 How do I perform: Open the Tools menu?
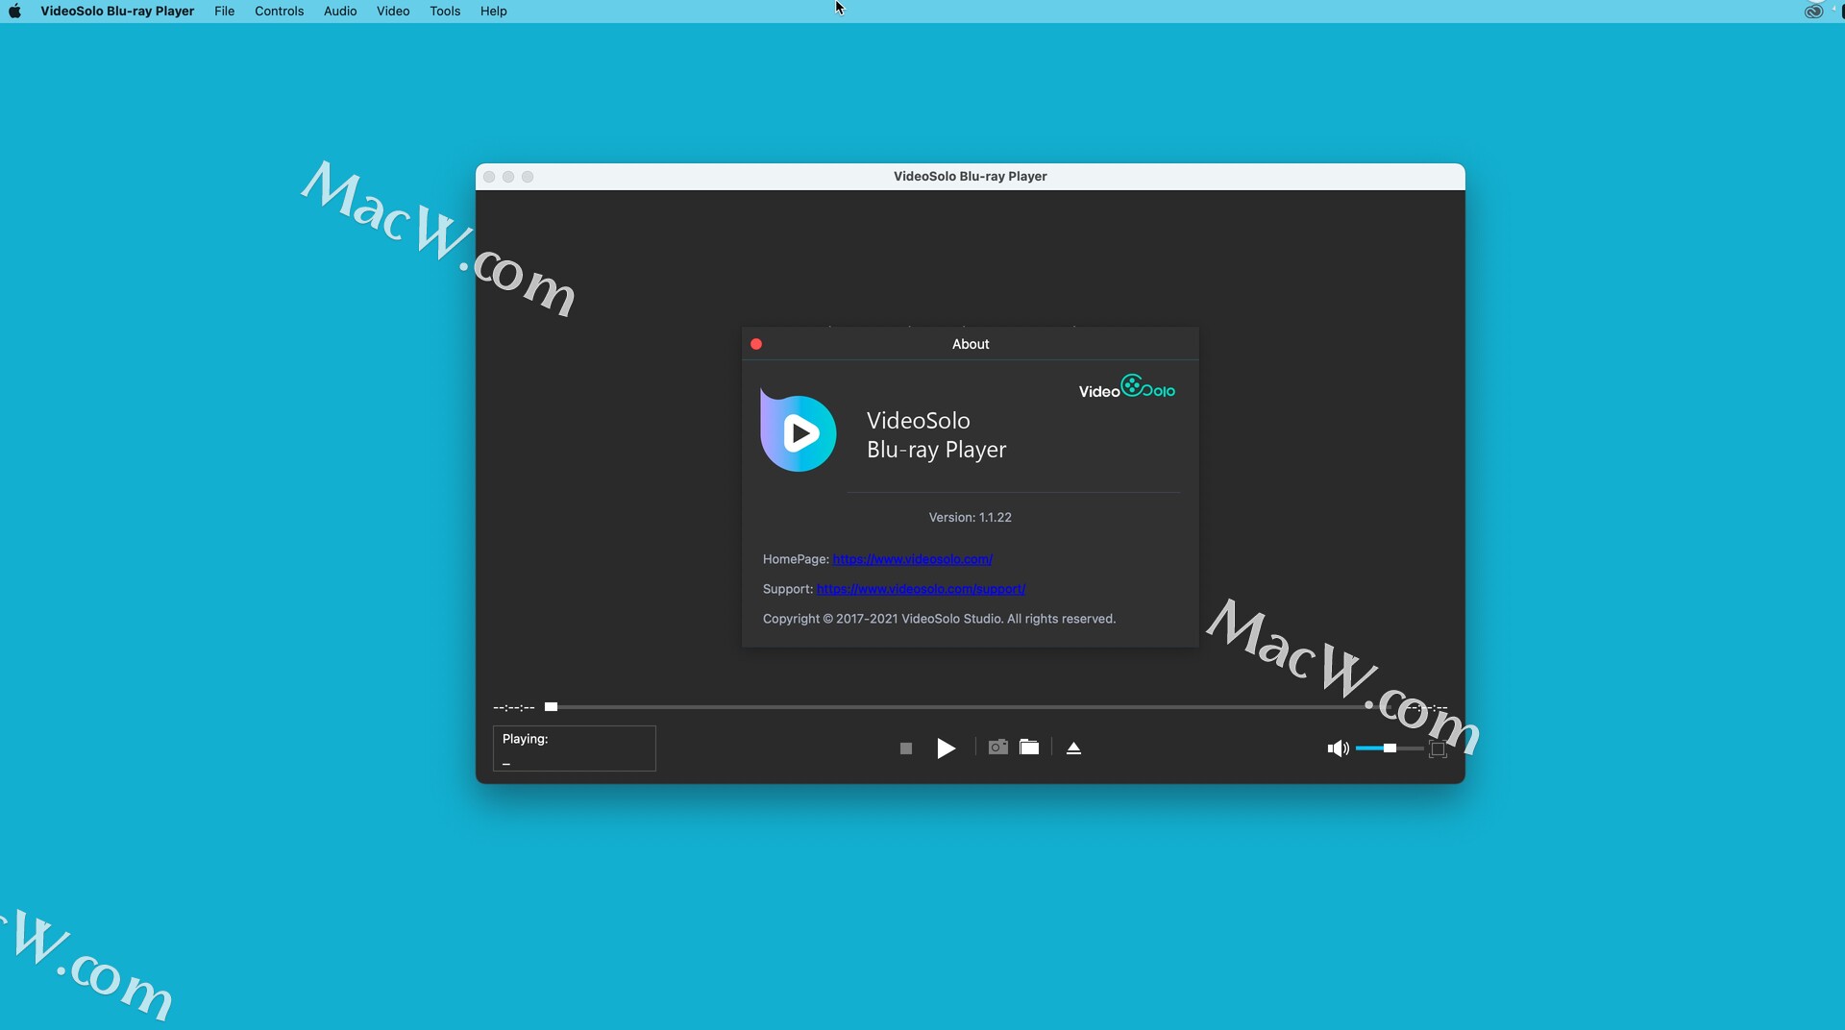click(x=445, y=12)
